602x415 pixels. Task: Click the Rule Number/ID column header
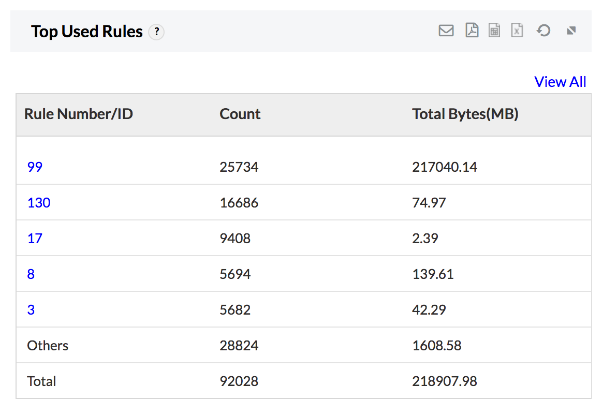(x=79, y=114)
